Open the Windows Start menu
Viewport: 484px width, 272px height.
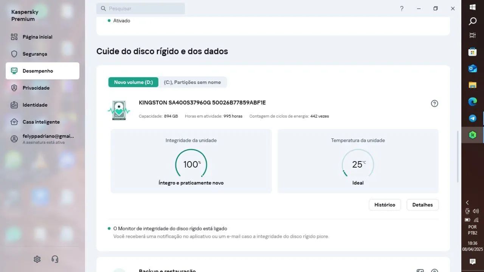pyautogui.click(x=473, y=7)
